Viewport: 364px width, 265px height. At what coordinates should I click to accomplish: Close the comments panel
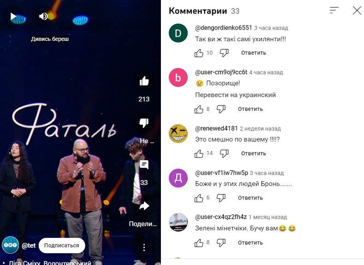[357, 10]
